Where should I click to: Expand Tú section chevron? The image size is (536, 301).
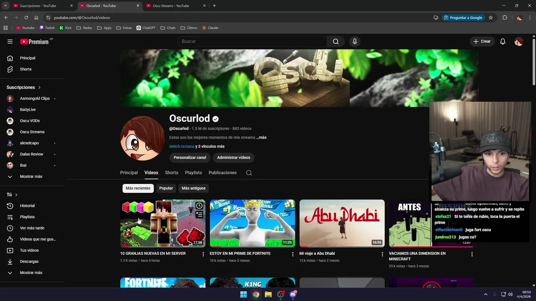[16, 195]
